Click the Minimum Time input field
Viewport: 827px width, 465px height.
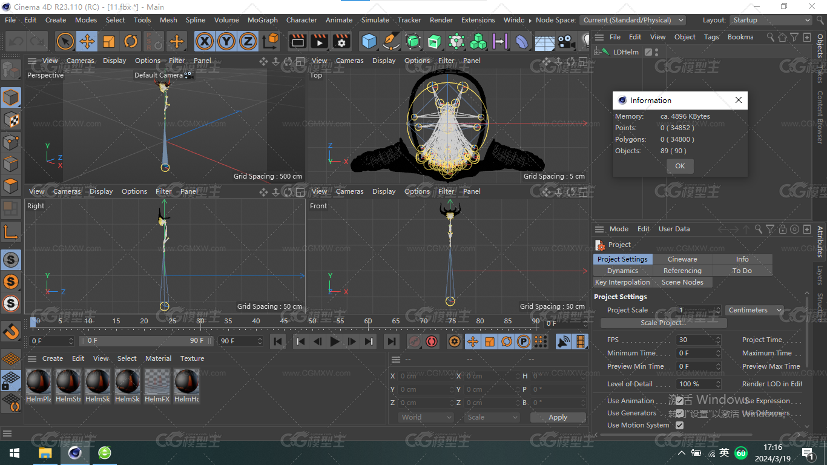point(695,353)
